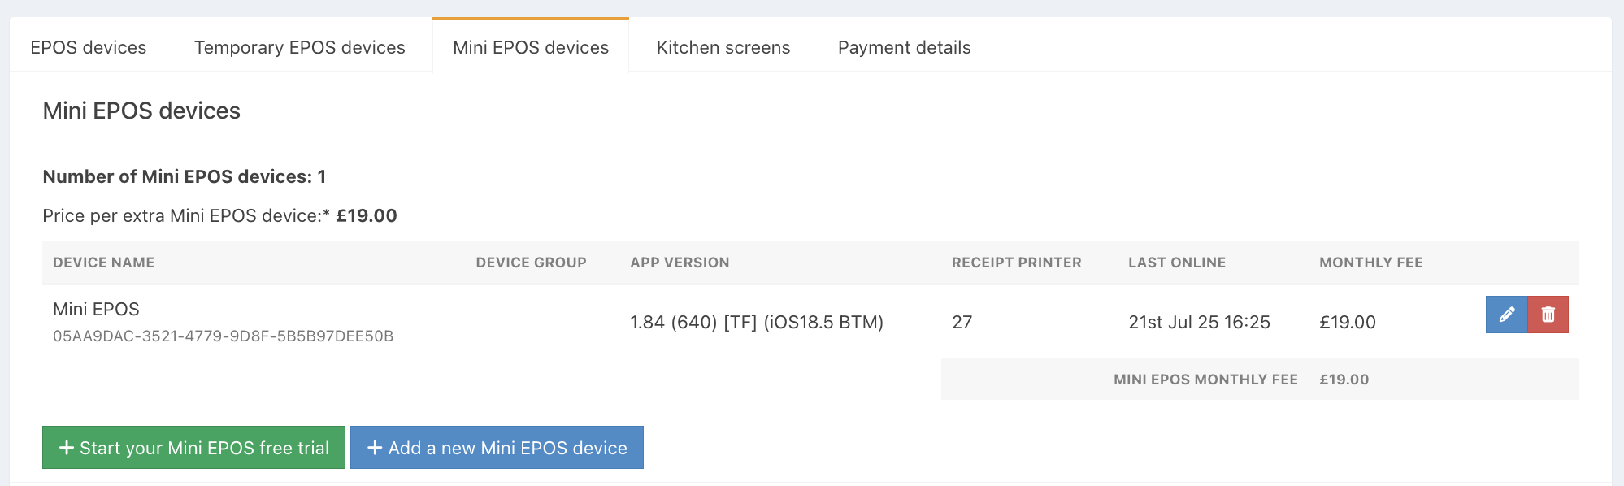This screenshot has height=486, width=1624.
Task: Click the app version 1.84 (640) cell
Action: 757,322
